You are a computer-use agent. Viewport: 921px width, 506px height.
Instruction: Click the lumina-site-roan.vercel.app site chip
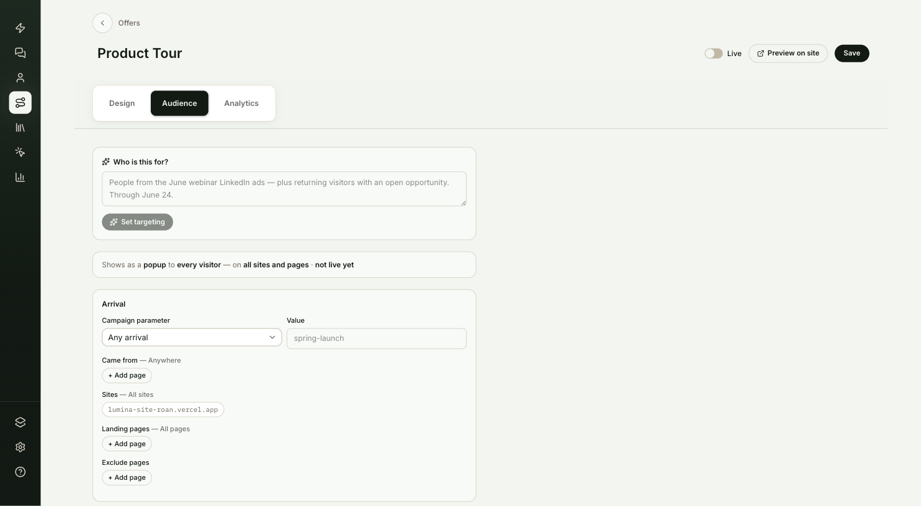[163, 410]
